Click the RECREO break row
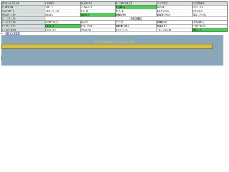This screenshot has height=172, width=229. point(136,19)
